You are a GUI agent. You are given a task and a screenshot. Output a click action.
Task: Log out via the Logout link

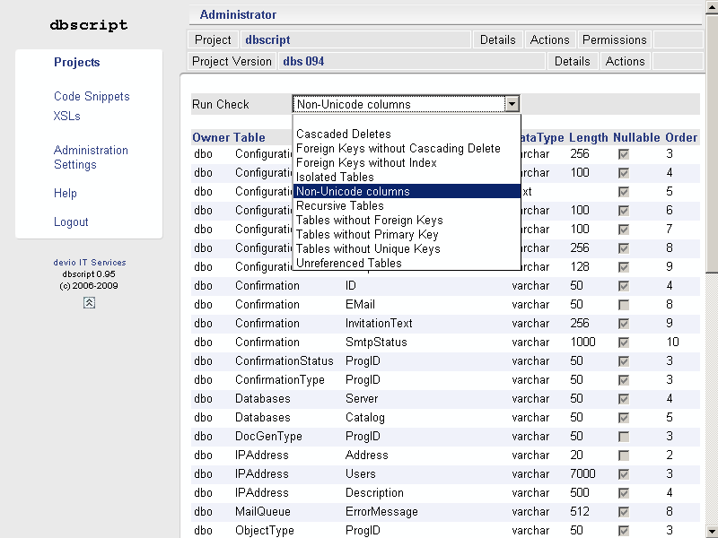(71, 221)
